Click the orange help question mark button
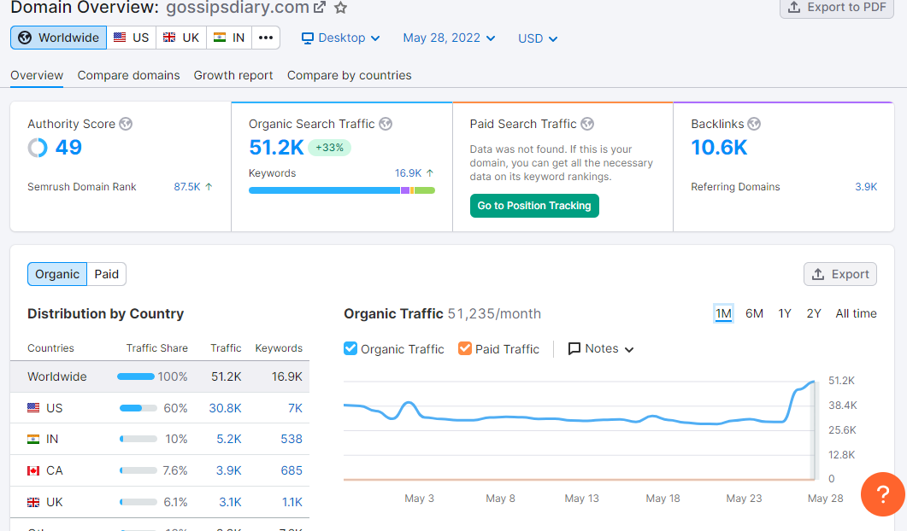 pyautogui.click(x=883, y=494)
